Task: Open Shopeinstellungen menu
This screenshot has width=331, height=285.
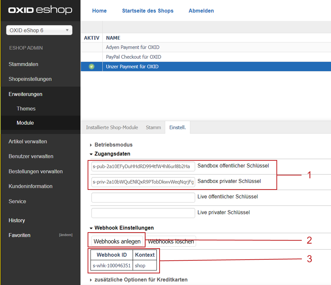Action: pyautogui.click(x=30, y=79)
